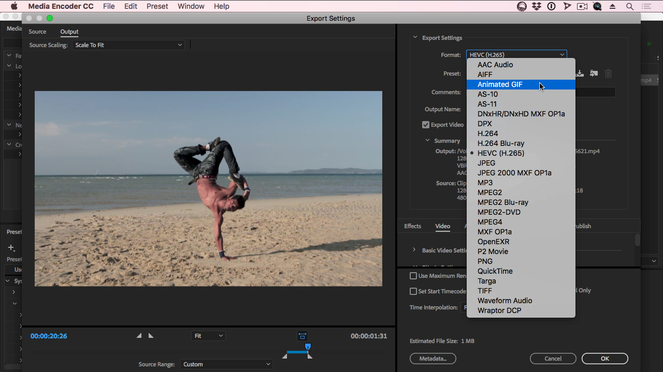Click the Cancel button
Viewport: 663px width, 372px height.
553,359
